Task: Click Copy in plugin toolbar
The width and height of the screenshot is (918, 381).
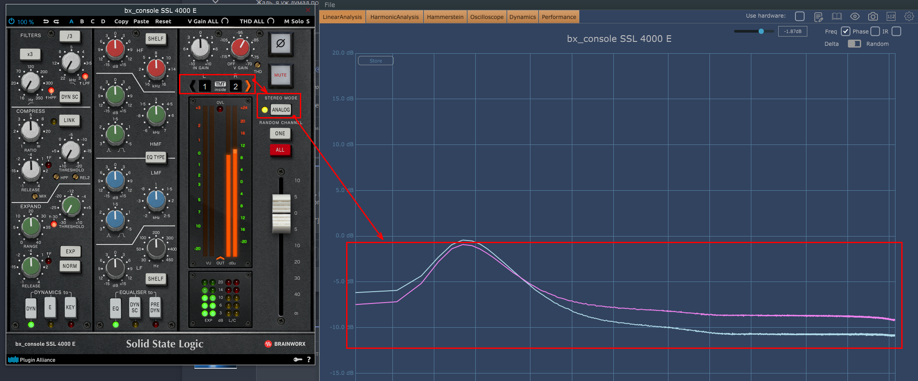Action: coord(121,21)
